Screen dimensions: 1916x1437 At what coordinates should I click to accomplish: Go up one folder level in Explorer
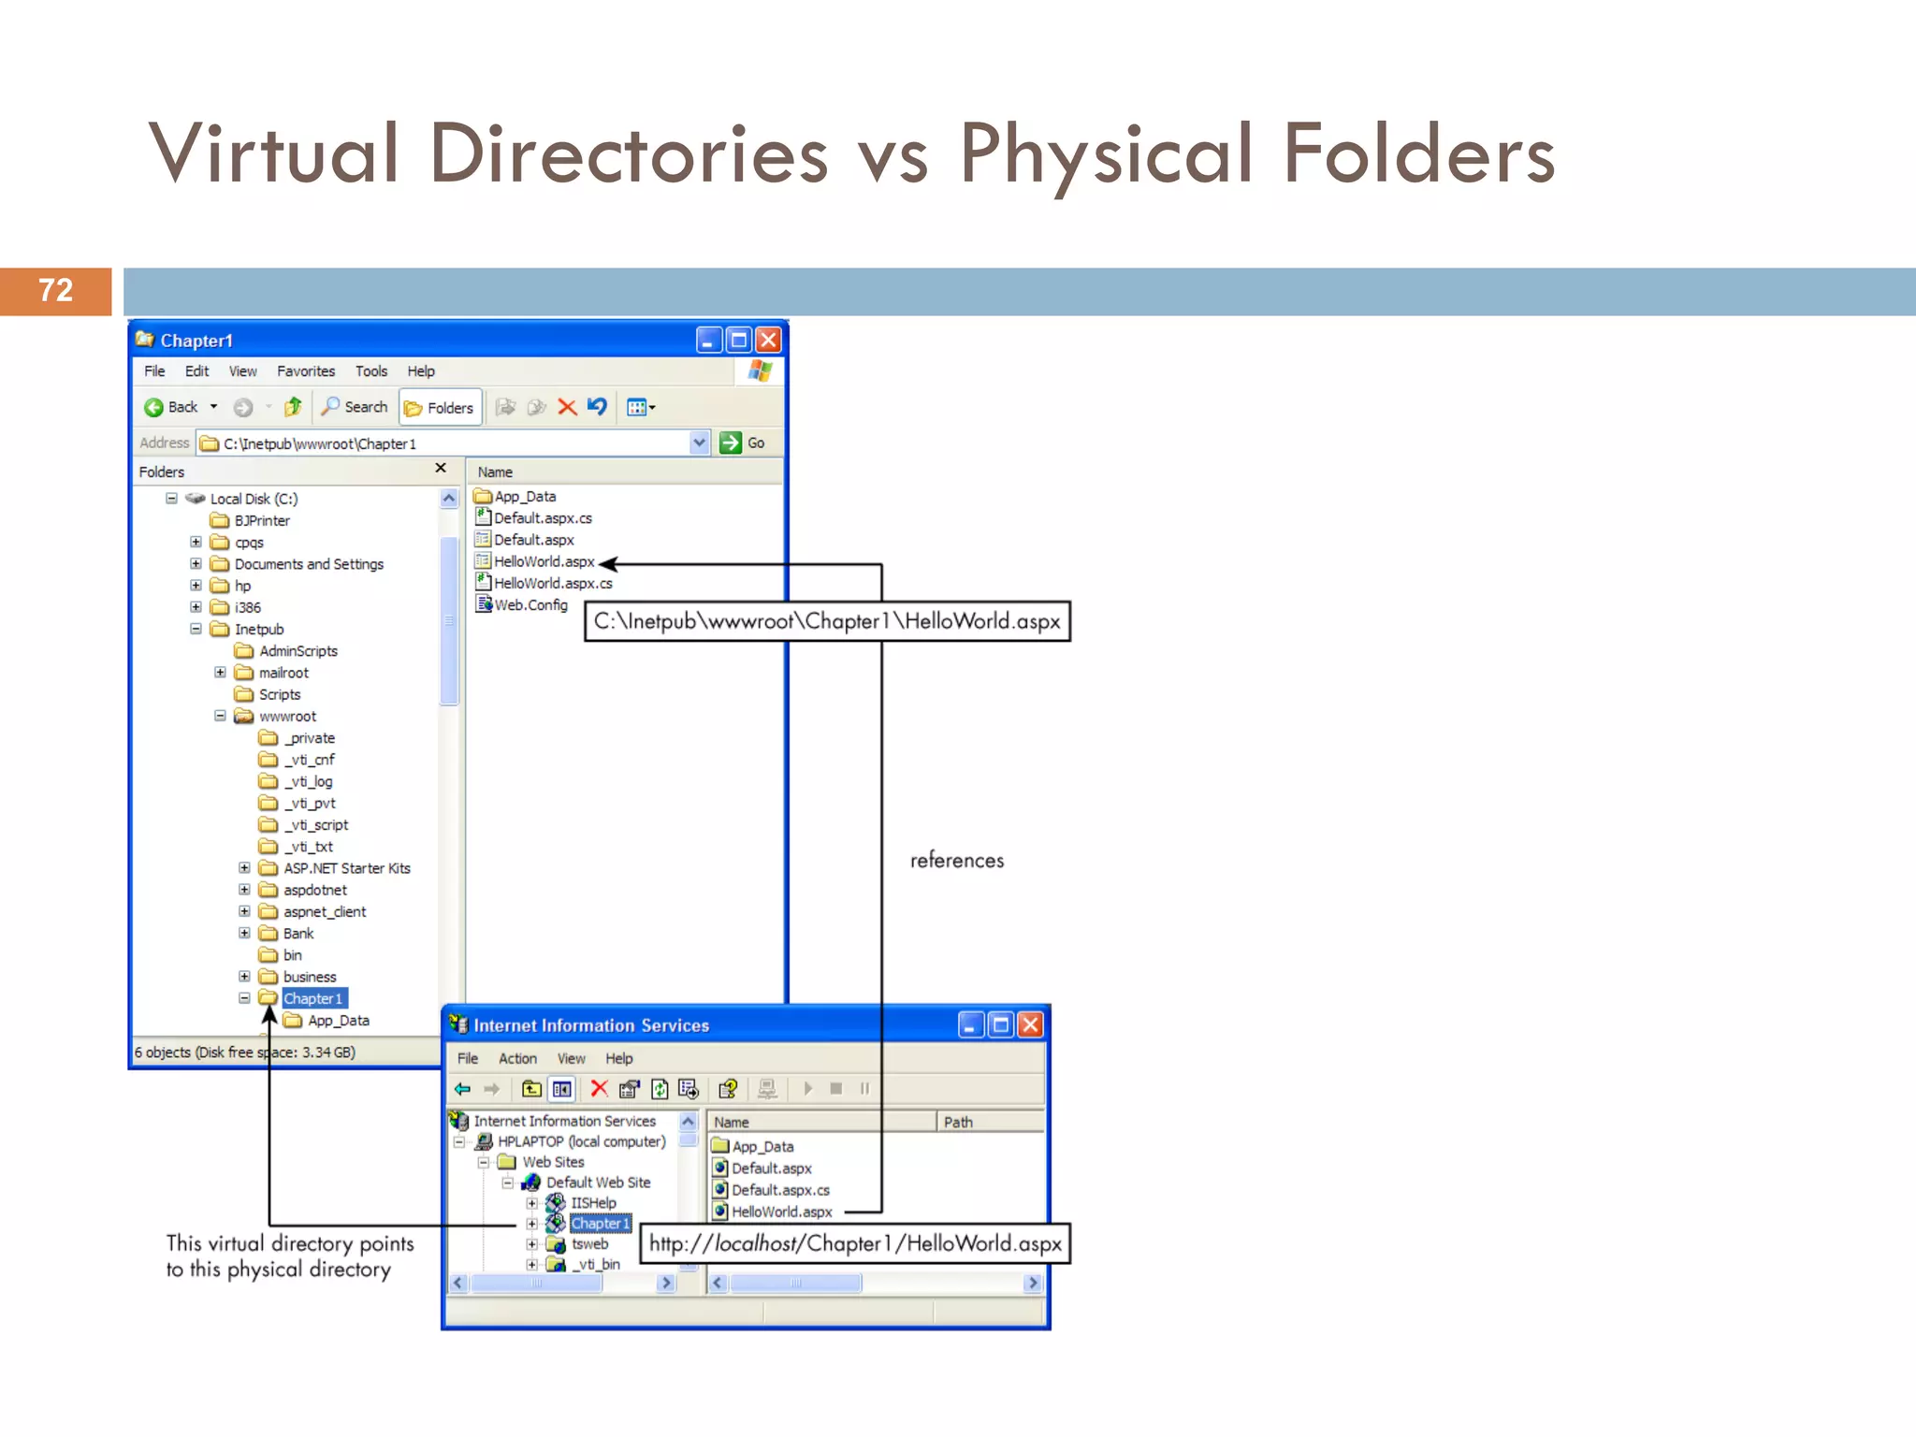pos(293,407)
